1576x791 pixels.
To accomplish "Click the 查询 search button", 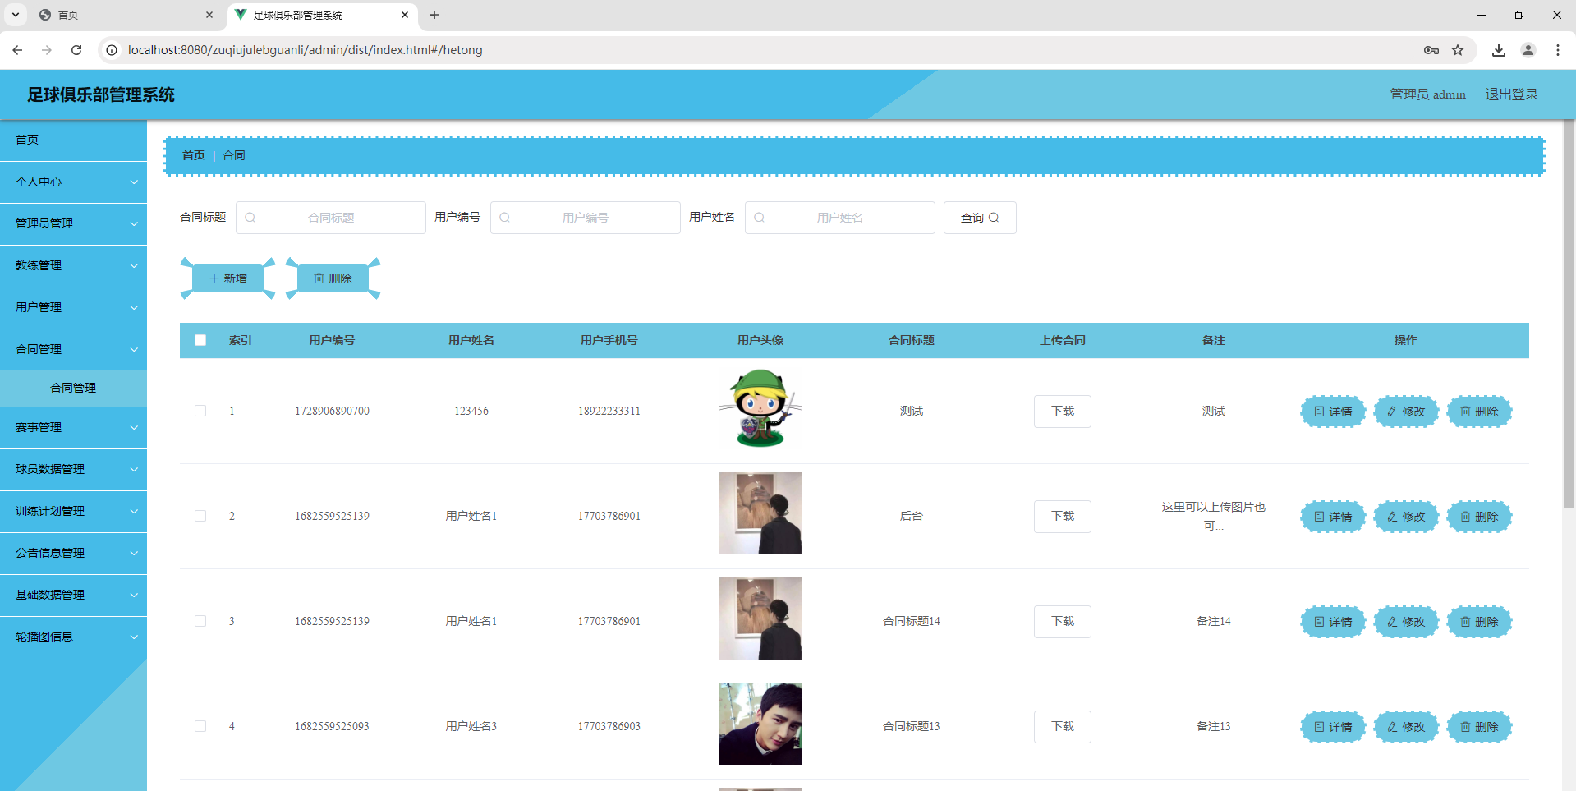I will pyautogui.click(x=980, y=218).
